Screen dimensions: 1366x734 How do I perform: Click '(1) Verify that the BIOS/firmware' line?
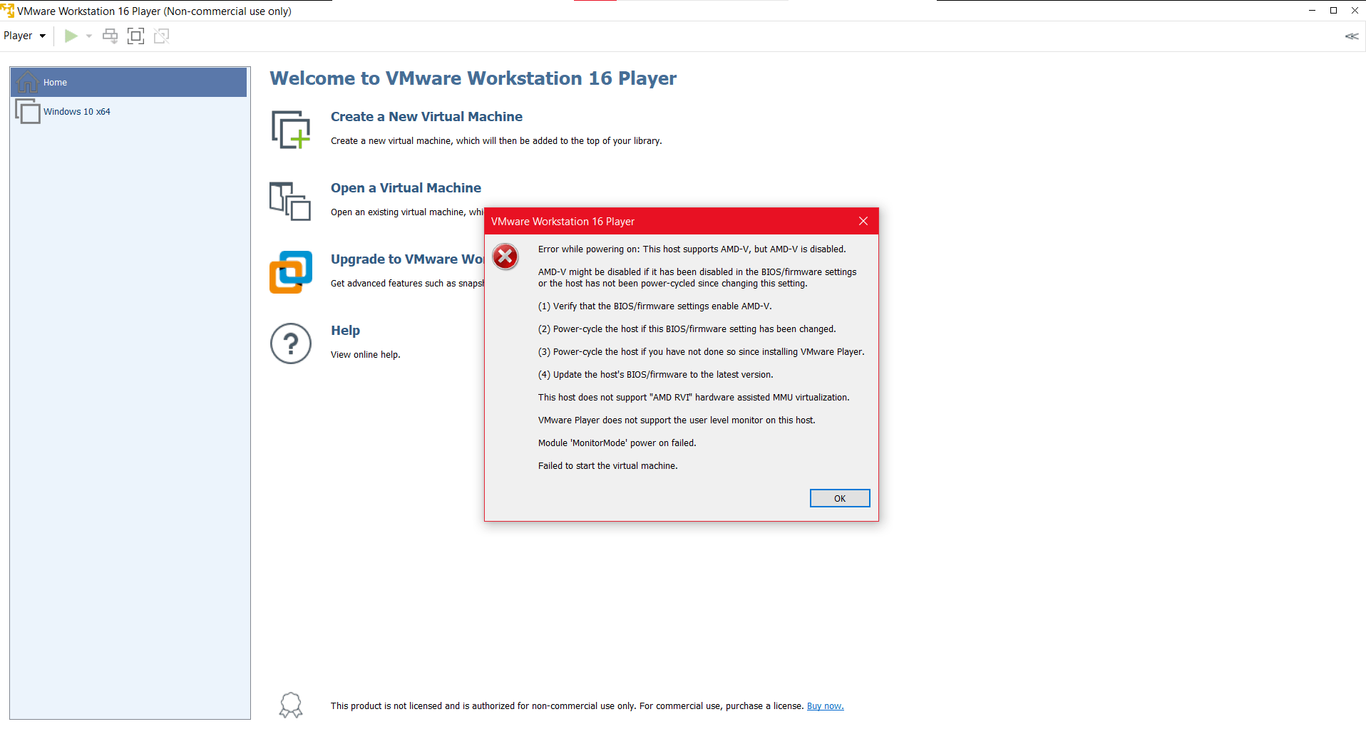tap(655, 306)
